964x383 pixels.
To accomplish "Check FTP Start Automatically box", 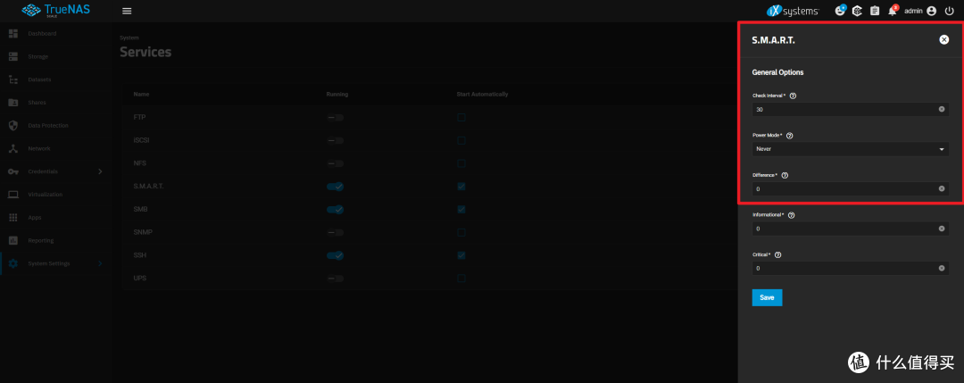I will 461,118.
